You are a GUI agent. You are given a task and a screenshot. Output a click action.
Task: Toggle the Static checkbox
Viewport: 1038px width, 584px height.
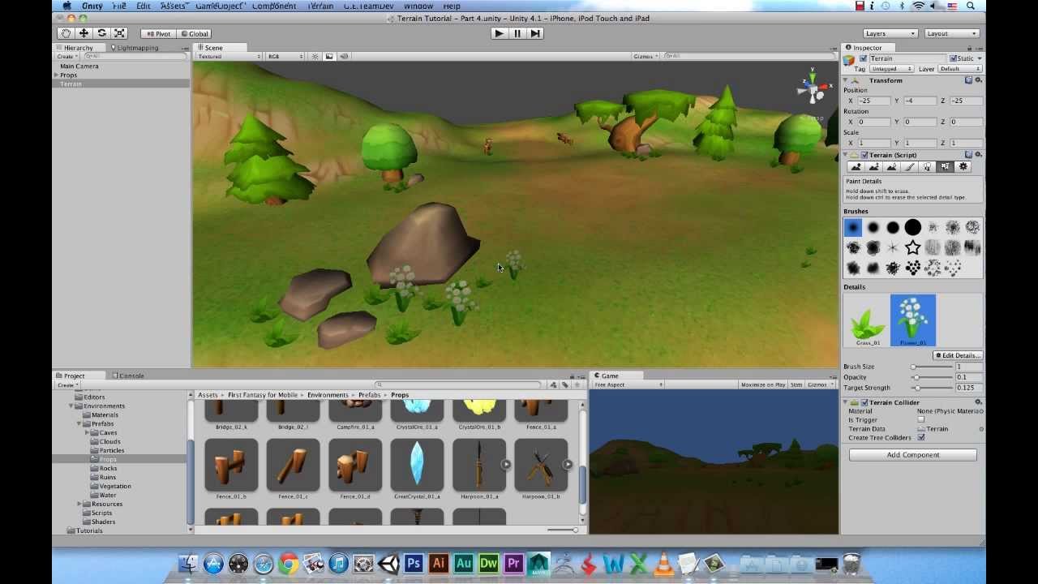(x=954, y=58)
